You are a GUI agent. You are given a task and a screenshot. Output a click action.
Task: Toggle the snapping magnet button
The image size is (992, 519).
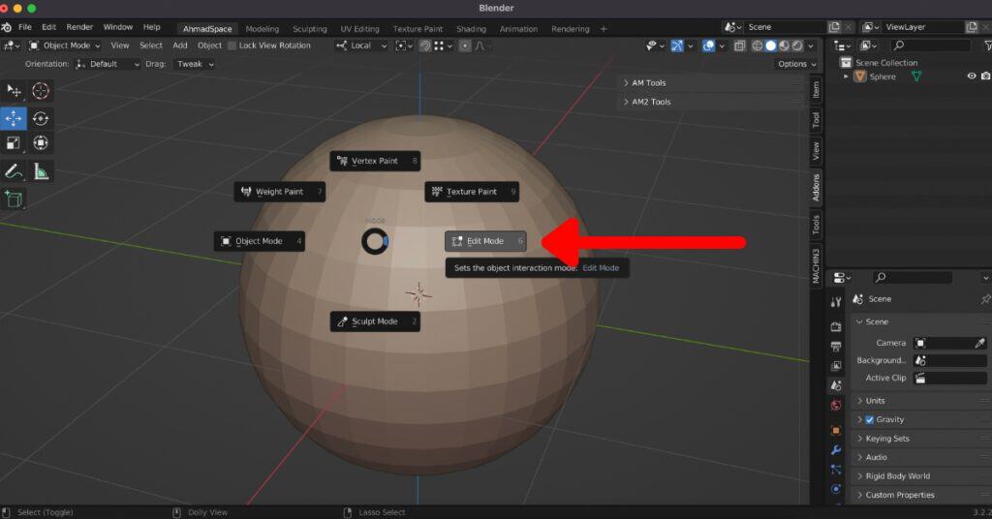click(x=424, y=46)
